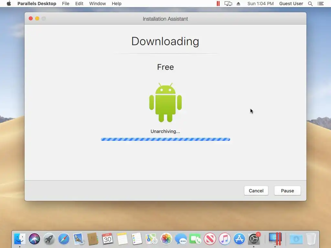Open the File menu
The width and height of the screenshot is (331, 248).
point(66,4)
